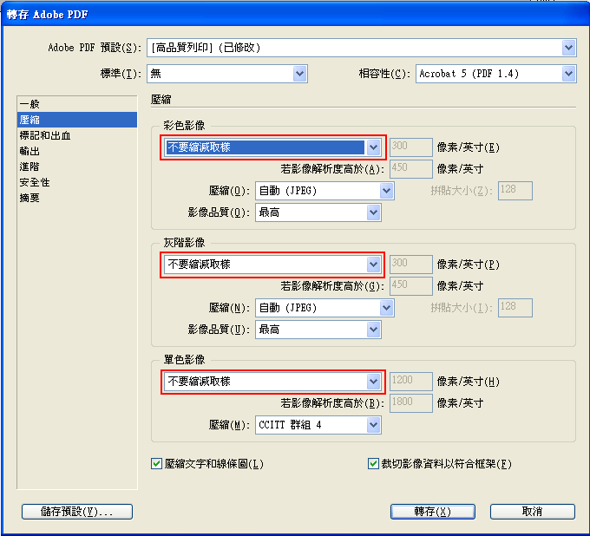Image resolution: width=590 pixels, height=536 pixels.
Task: Open 單色影像 壓縮(M) CCITT dropdown
Action: 318,425
